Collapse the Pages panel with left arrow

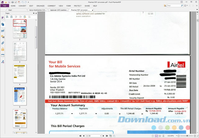(x=36, y=13)
